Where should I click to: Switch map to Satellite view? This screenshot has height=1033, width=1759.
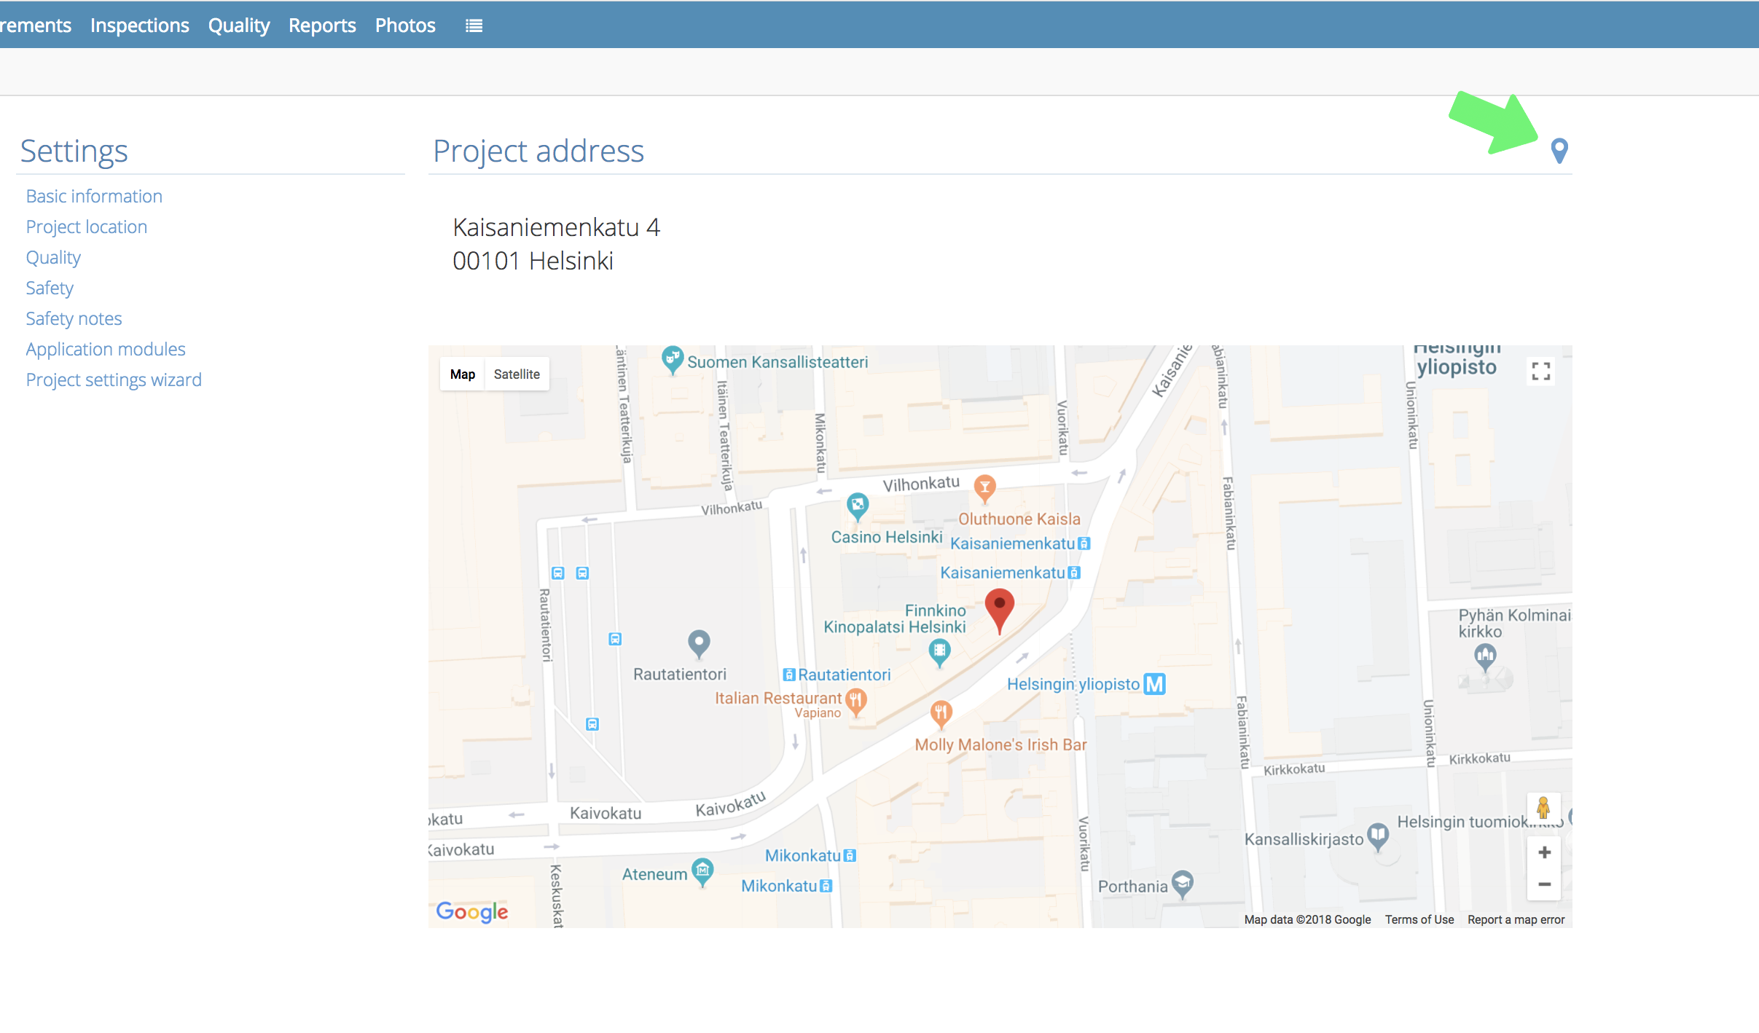pos(517,374)
